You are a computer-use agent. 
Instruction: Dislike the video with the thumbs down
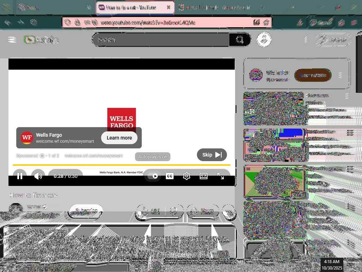pyautogui.click(x=174, y=211)
